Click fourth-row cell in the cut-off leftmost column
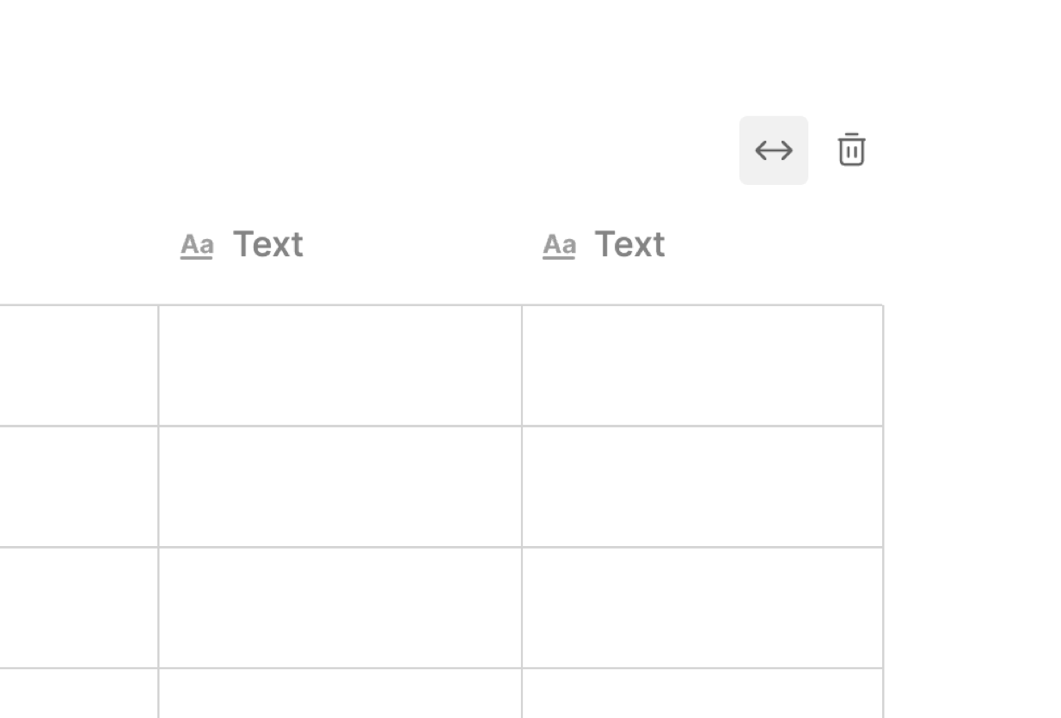Image resolution: width=1061 pixels, height=718 pixels. pyautogui.click(x=77, y=695)
